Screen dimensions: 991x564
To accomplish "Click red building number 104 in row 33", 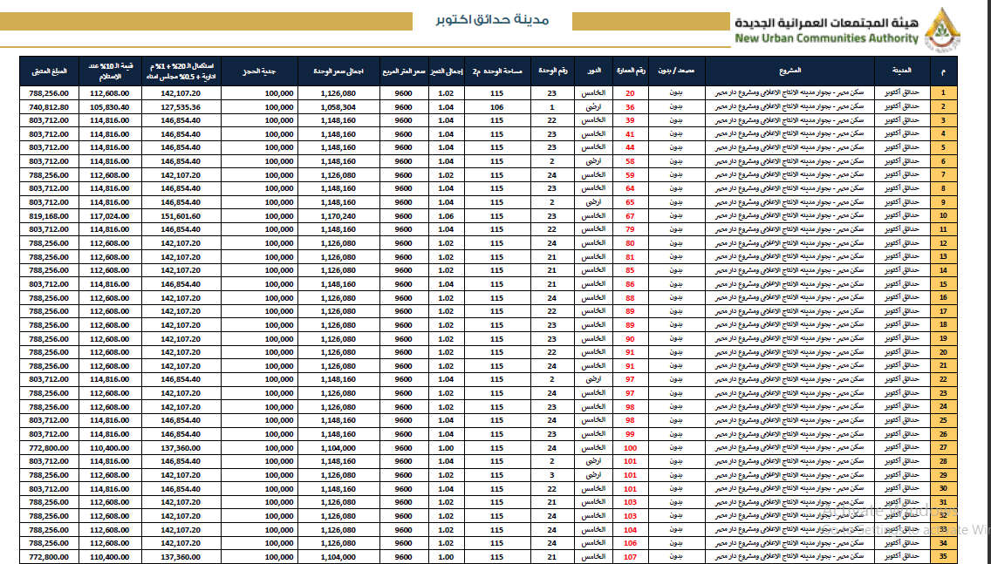I will click(630, 530).
